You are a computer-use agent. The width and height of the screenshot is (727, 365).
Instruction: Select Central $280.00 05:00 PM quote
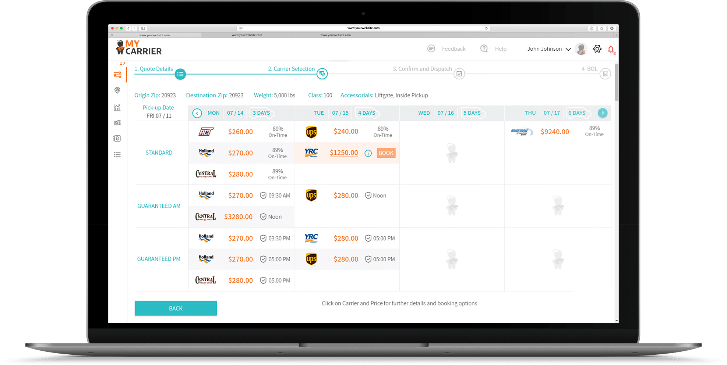[x=241, y=280]
